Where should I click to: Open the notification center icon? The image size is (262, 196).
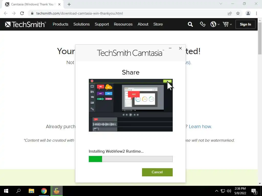pyautogui.click(x=254, y=191)
